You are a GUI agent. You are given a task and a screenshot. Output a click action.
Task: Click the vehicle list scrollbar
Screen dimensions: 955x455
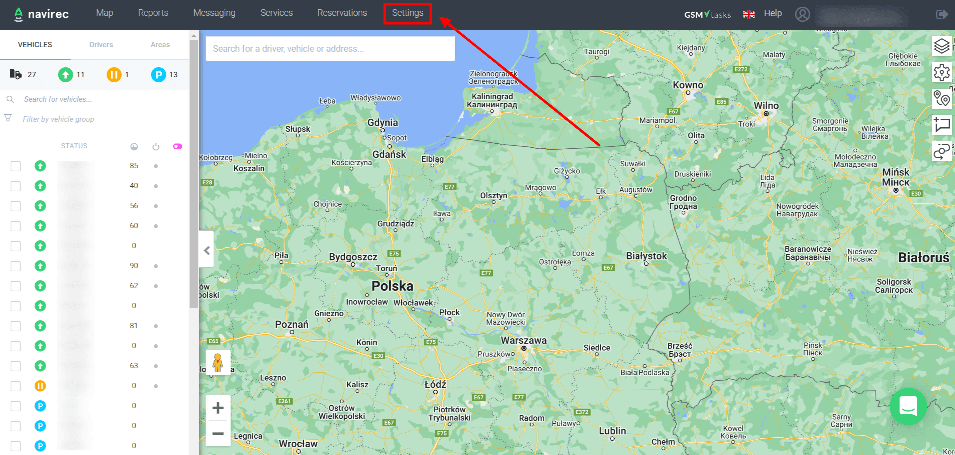point(194,175)
